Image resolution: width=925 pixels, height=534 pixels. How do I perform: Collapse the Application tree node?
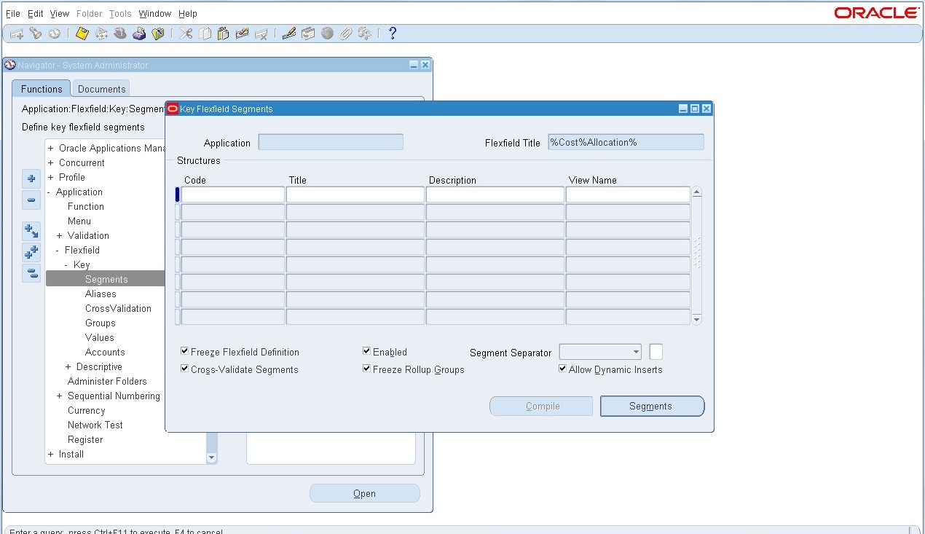click(49, 192)
